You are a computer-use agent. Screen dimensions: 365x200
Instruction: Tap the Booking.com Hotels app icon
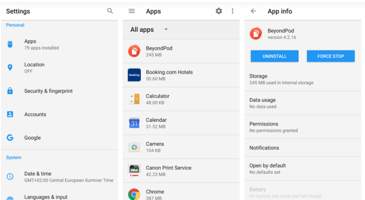click(x=134, y=75)
